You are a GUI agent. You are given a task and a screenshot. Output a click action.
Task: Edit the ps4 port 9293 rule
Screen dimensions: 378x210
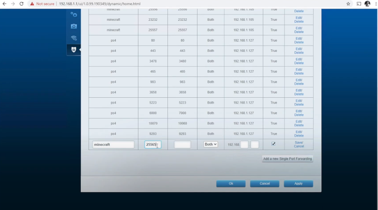tap(299, 132)
